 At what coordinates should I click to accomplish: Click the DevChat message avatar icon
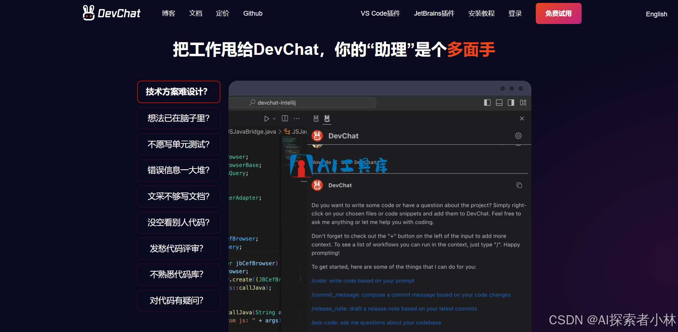click(x=317, y=185)
